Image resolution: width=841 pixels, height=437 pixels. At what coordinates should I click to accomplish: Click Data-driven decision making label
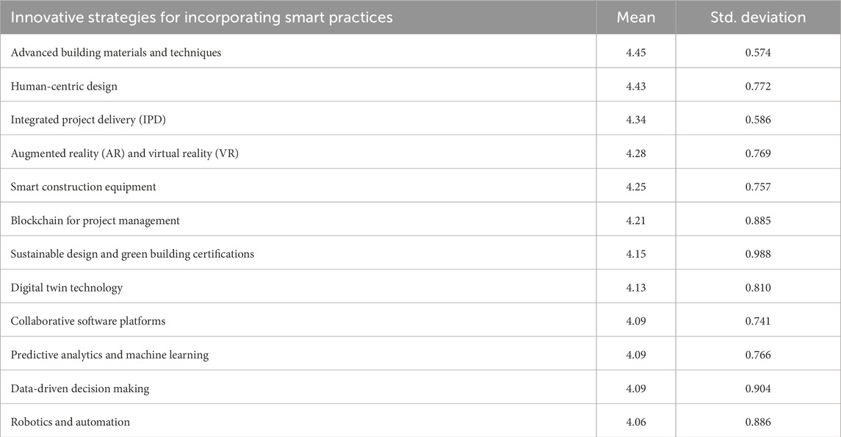(x=80, y=389)
